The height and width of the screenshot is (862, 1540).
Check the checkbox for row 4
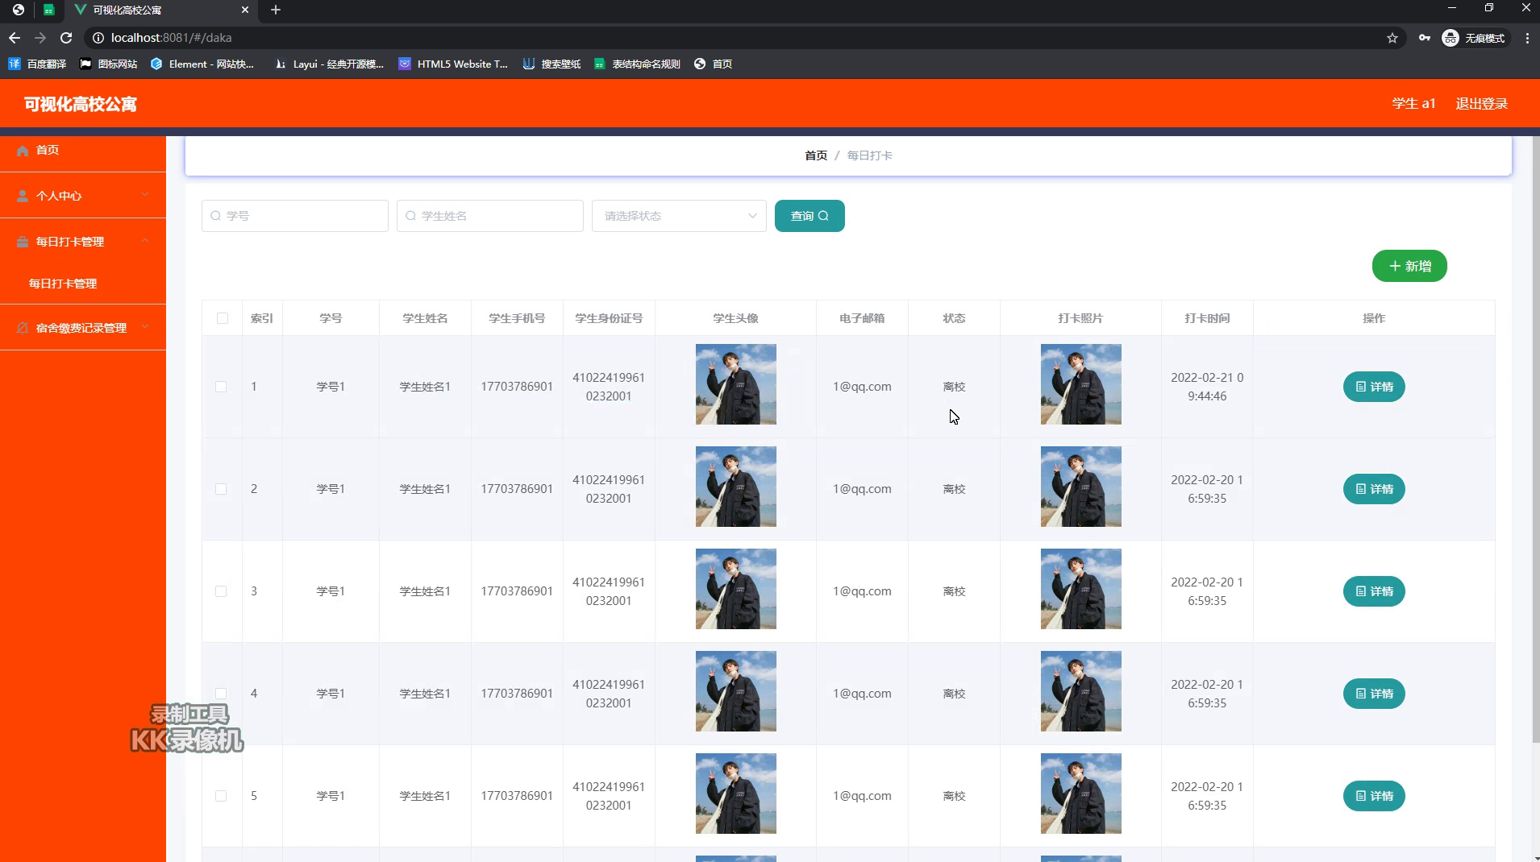pos(221,694)
